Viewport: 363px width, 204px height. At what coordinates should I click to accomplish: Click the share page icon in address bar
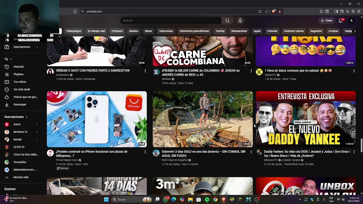coord(267,11)
